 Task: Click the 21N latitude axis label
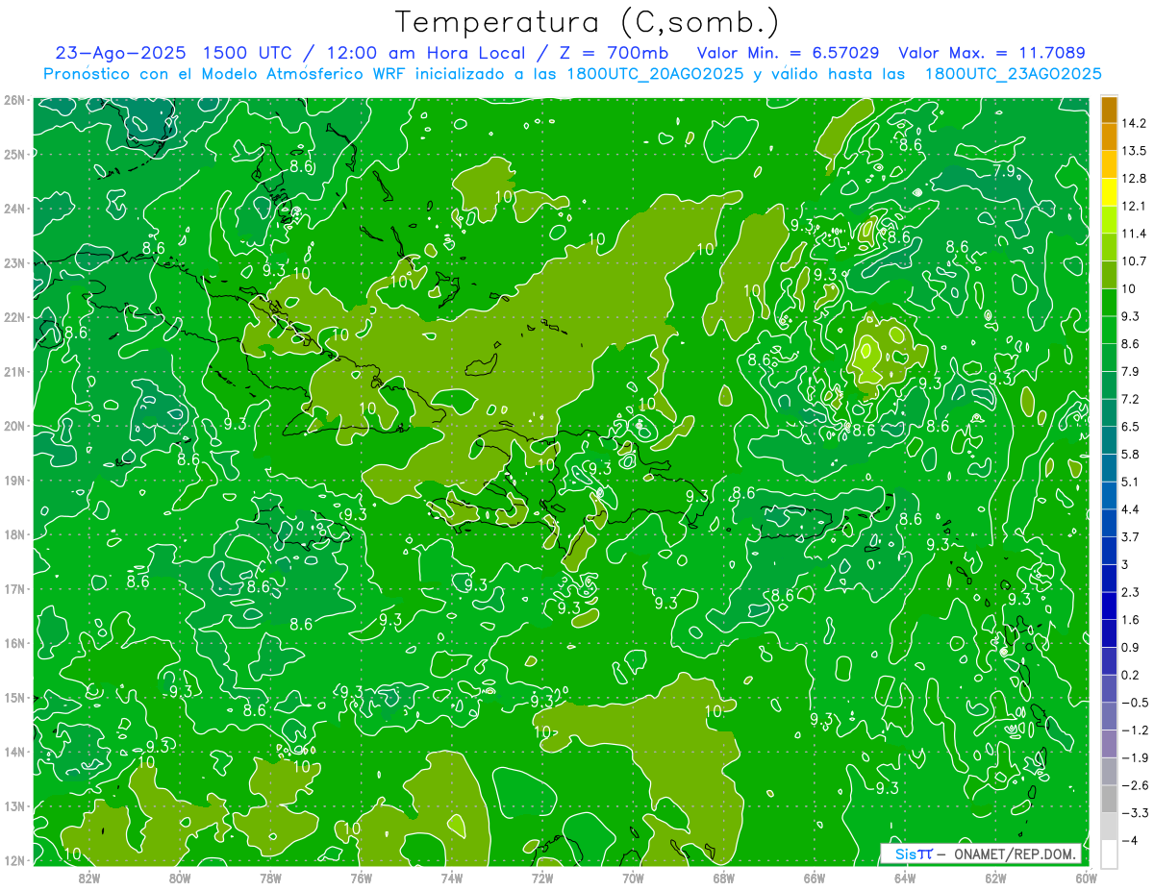click(13, 372)
